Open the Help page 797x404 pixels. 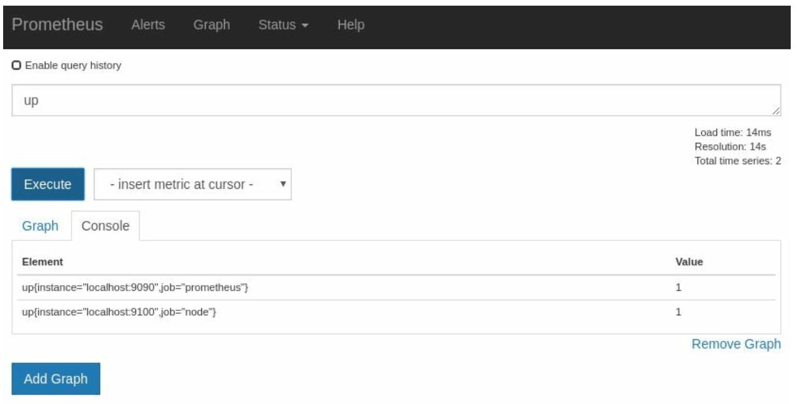coord(350,25)
